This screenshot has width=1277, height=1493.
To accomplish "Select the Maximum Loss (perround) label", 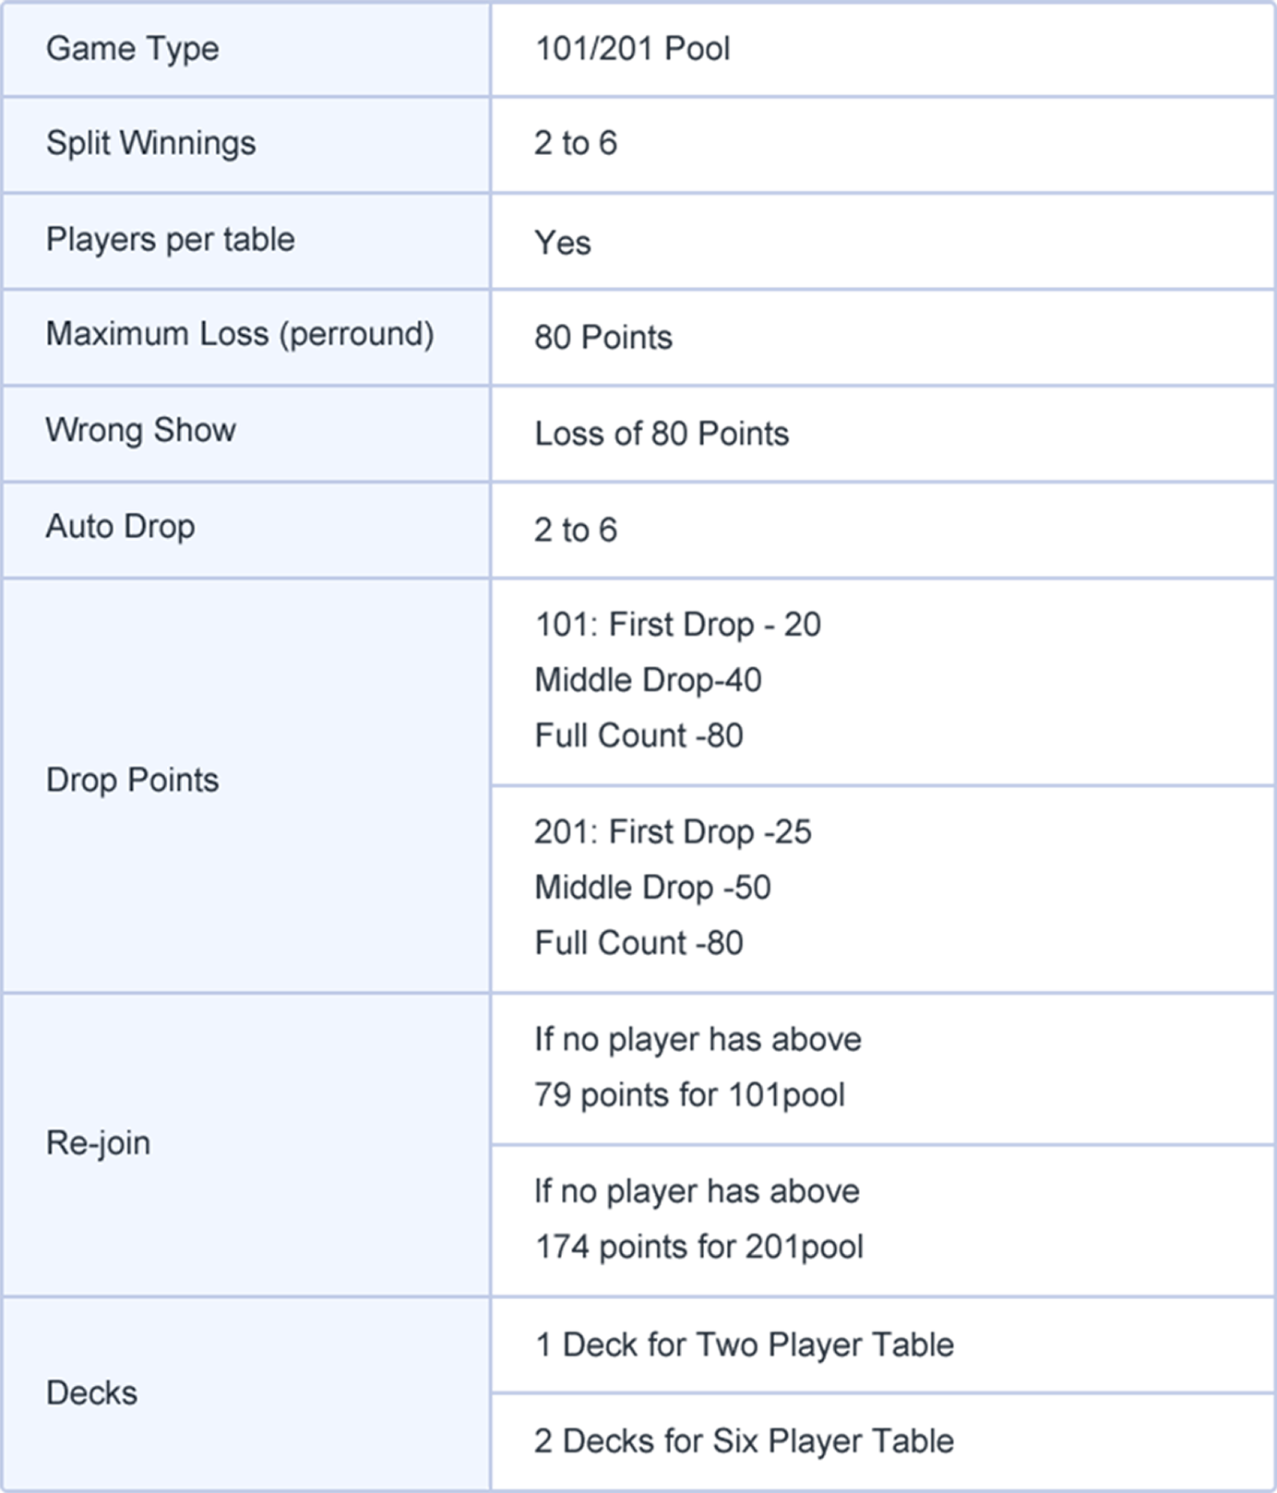I will (x=240, y=334).
